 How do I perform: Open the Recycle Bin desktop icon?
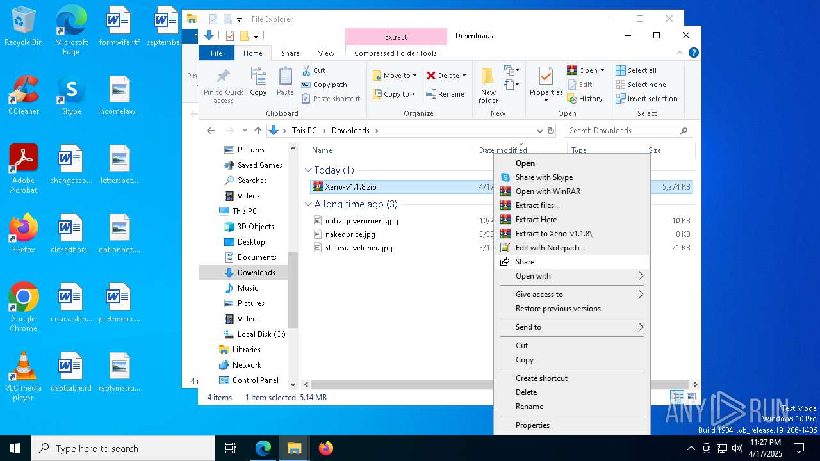pos(24,27)
